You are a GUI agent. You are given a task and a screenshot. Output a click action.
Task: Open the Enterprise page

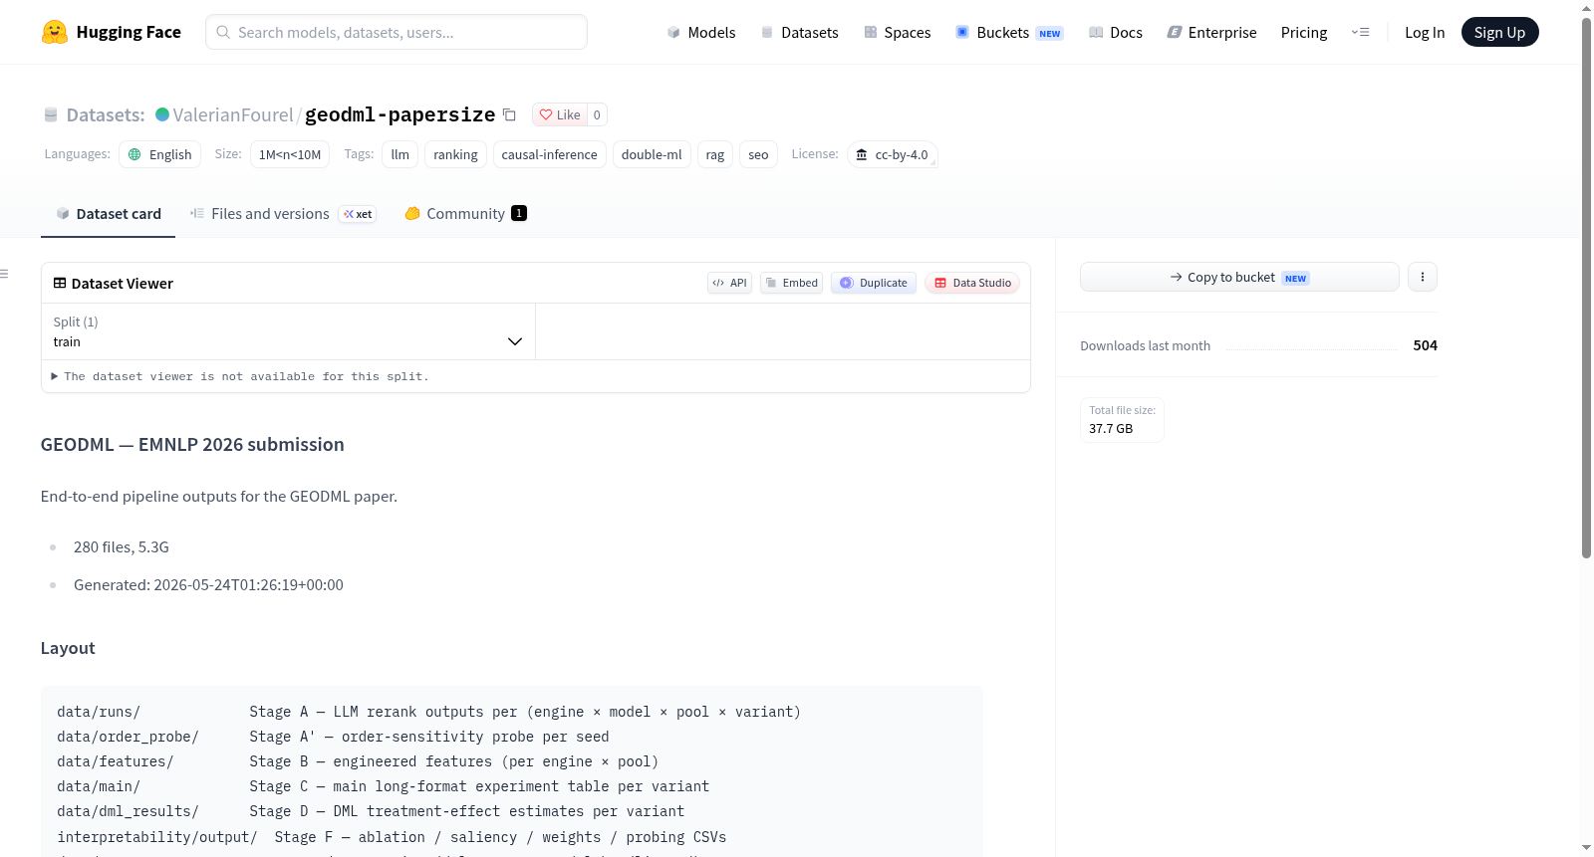(1211, 32)
